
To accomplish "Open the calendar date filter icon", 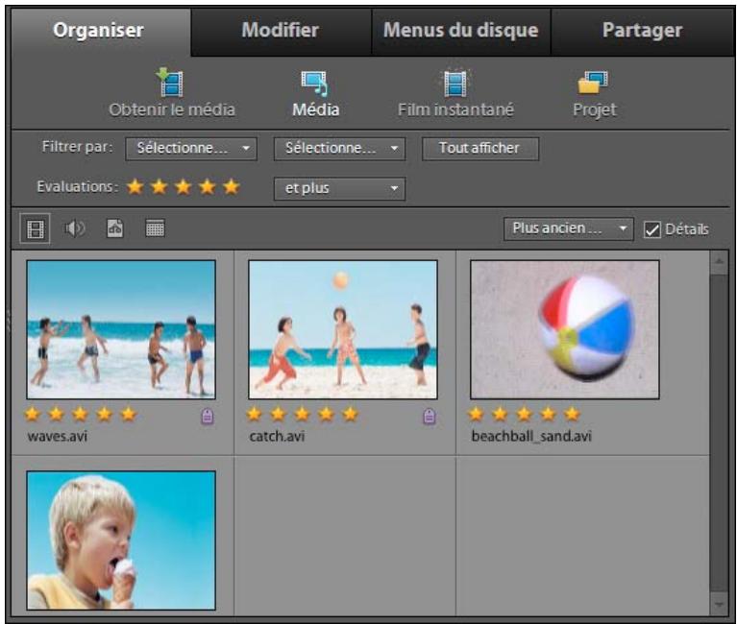I will click(155, 228).
